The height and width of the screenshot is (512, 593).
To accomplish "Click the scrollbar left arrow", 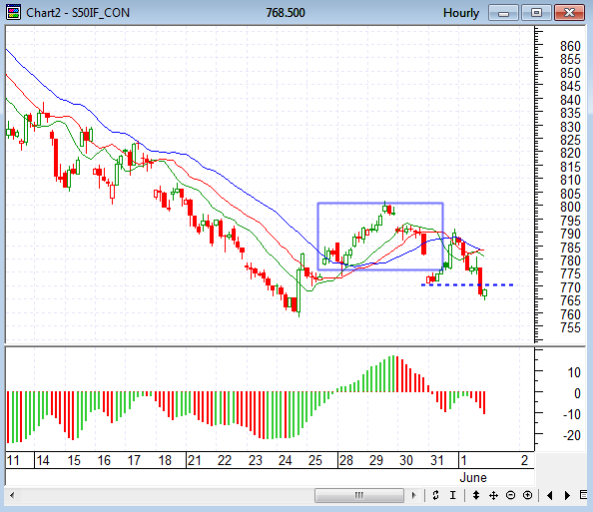I will [12, 495].
